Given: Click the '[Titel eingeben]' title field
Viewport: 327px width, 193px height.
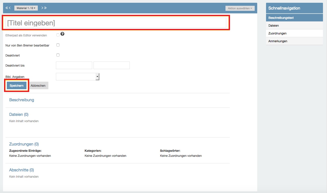Looking at the screenshot, I should pos(116,23).
